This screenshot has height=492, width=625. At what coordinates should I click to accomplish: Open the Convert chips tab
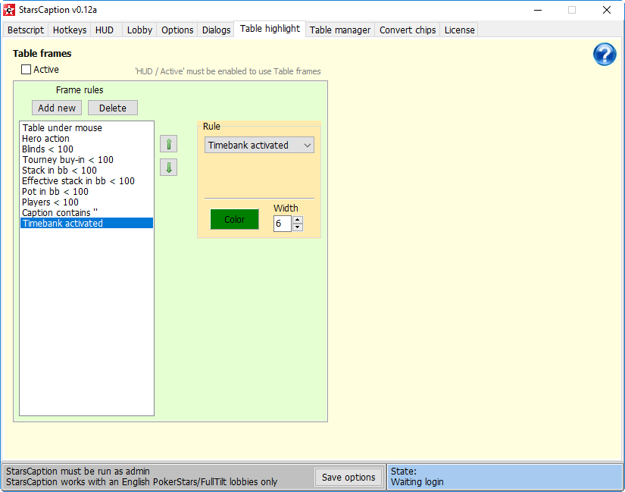point(408,30)
